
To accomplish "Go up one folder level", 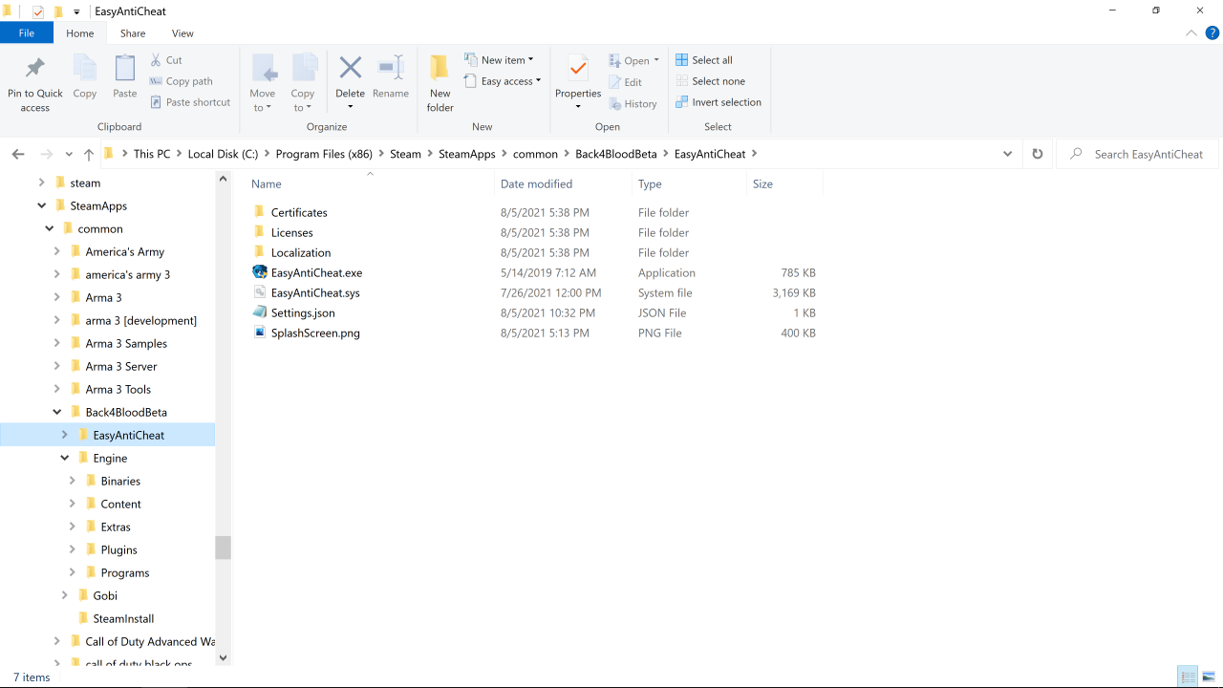I will 89,154.
